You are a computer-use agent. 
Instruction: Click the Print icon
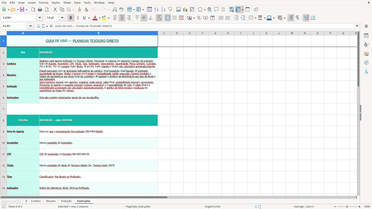tap(40, 10)
